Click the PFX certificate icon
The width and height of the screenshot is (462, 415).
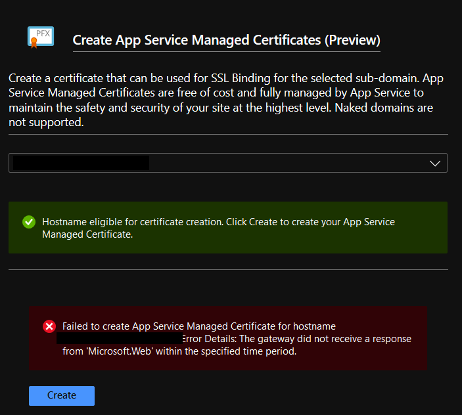41,37
